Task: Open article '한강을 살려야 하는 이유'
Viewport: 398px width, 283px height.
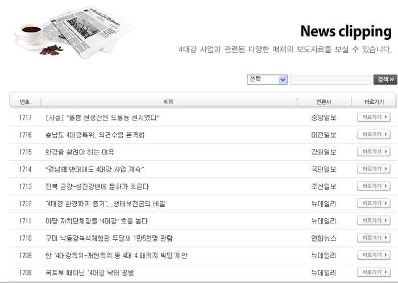Action: 80,152
